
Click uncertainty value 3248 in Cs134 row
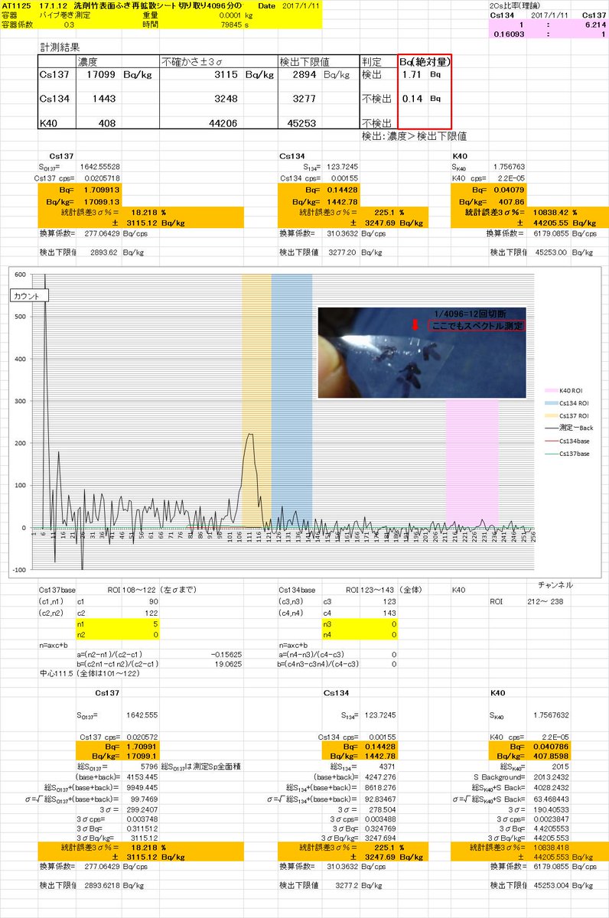(x=226, y=99)
